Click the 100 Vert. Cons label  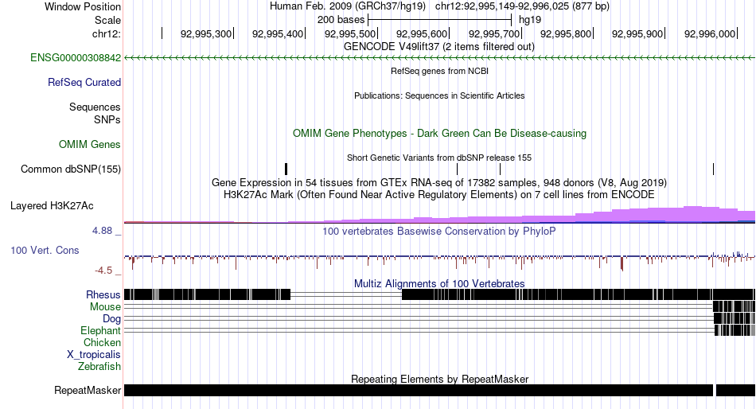[x=45, y=251]
